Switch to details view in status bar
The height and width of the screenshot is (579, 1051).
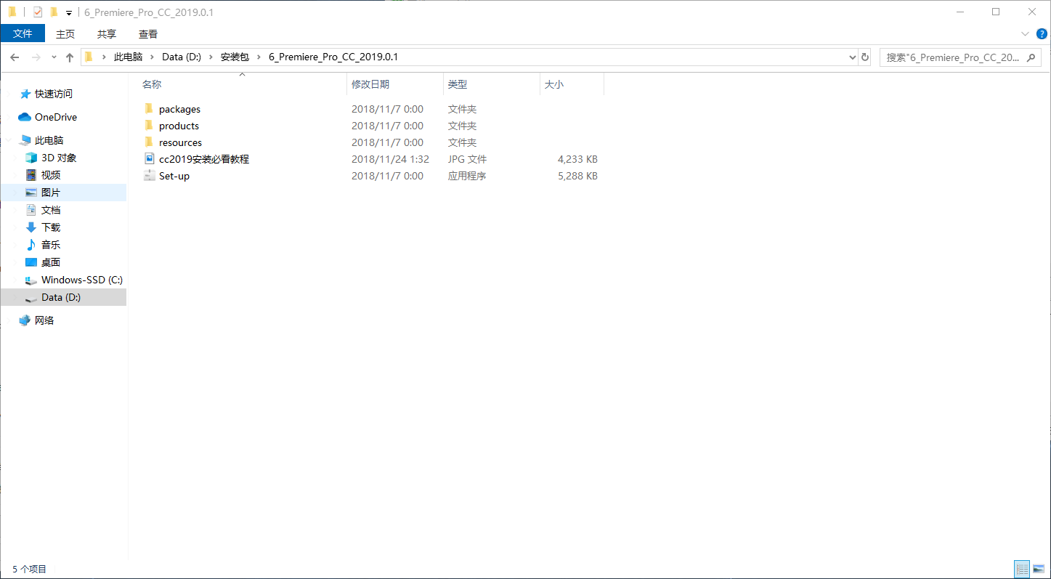pyautogui.click(x=1022, y=569)
